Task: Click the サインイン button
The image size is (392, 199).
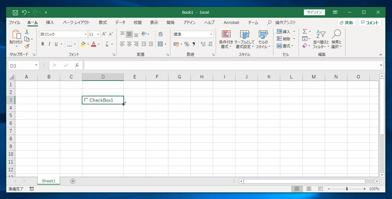Action: (314, 12)
